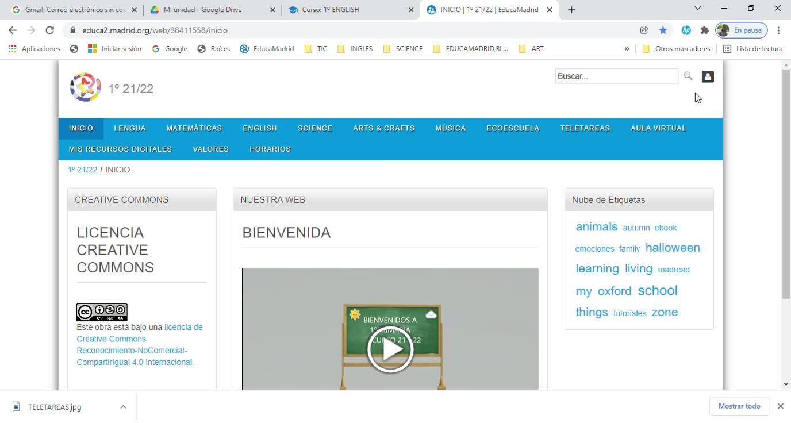Viewport: 791px width, 423px height.
Task: Click the 1º 21/22 breadcrumb link
Action: pos(83,170)
